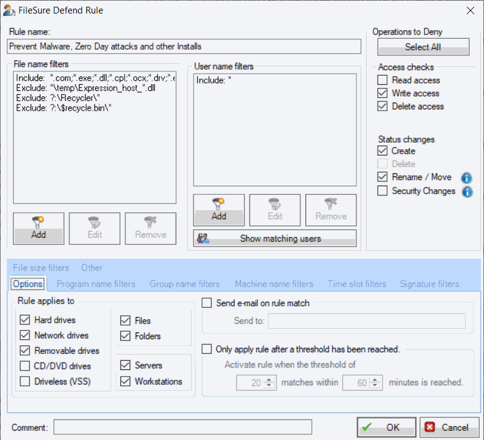The width and height of the screenshot is (484, 440).
Task: Uncheck Write access
Action: point(383,93)
